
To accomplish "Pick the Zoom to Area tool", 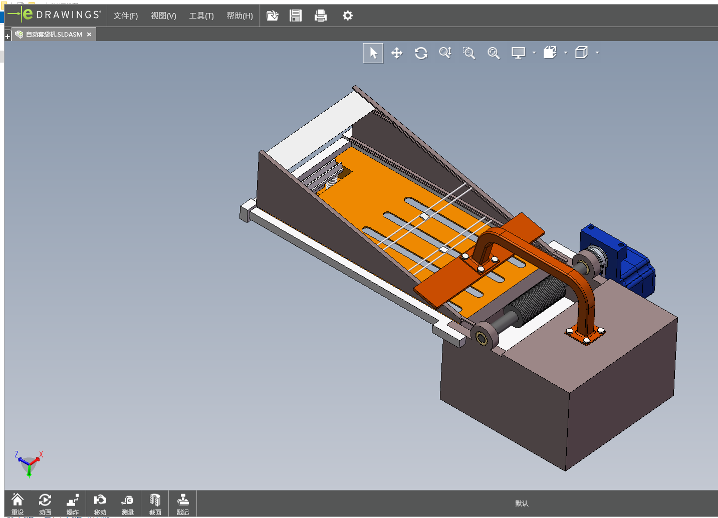I will (469, 53).
